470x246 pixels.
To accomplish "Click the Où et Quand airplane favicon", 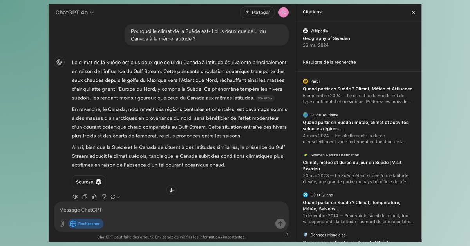I will pyautogui.click(x=305, y=195).
